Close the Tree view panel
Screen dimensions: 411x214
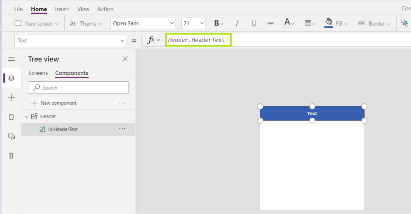[x=125, y=59]
